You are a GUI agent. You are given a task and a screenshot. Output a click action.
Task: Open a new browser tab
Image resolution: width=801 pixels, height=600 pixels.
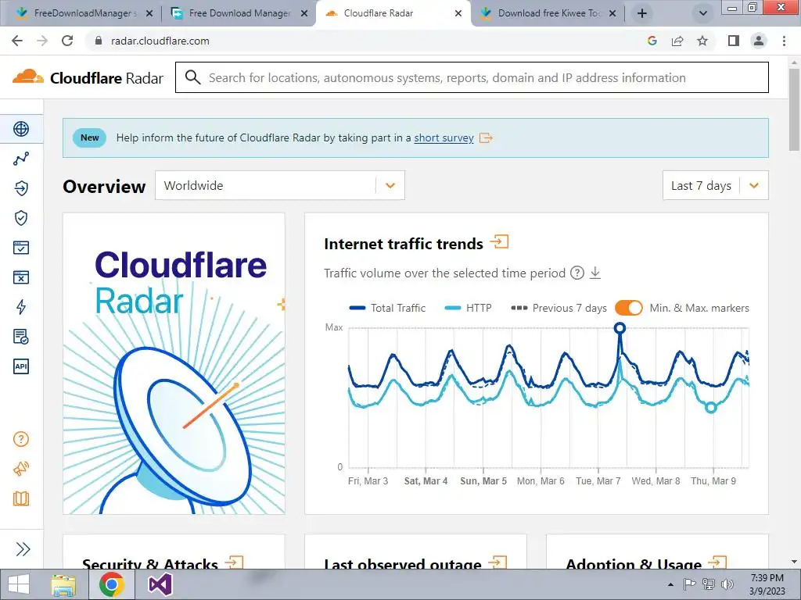[x=642, y=13]
